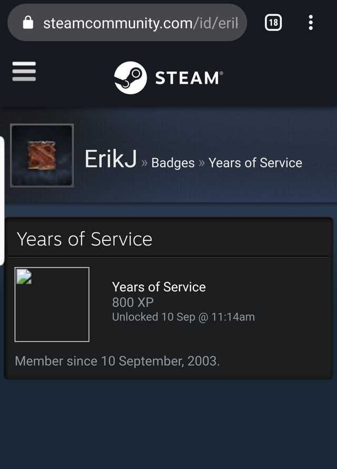This screenshot has height=469, width=337.
Task: Click the steamcommunity.com URL field
Action: 127,23
